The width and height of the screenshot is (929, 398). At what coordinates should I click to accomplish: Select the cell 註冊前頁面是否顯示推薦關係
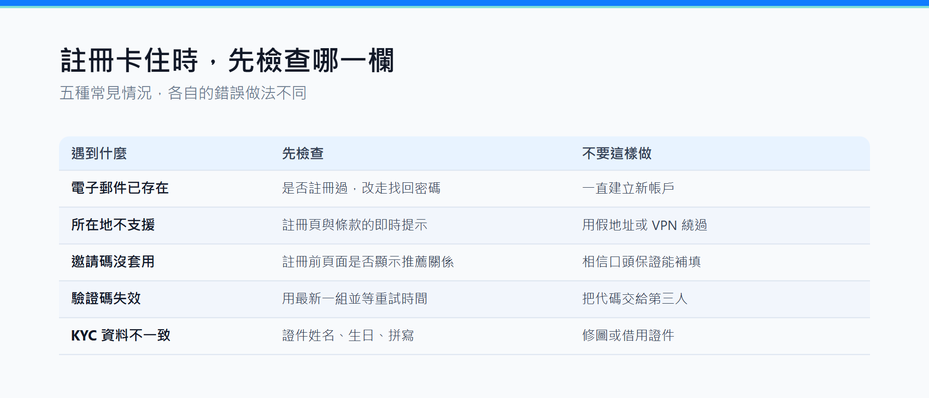coord(368,262)
